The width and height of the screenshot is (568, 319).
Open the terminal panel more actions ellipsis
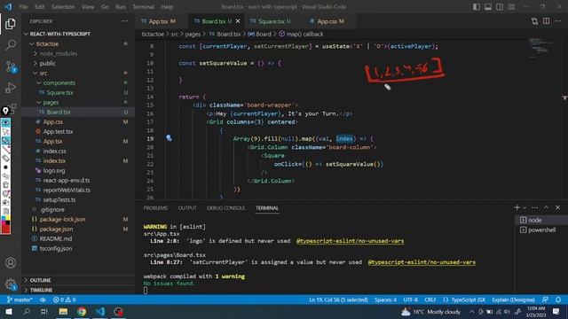[534, 207]
